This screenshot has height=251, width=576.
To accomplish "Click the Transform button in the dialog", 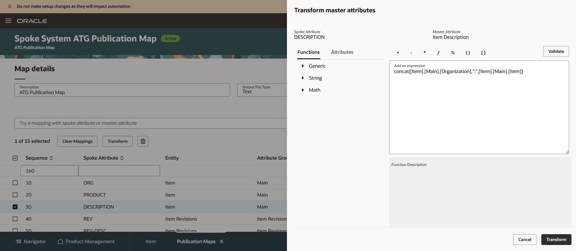I will coord(556,240).
